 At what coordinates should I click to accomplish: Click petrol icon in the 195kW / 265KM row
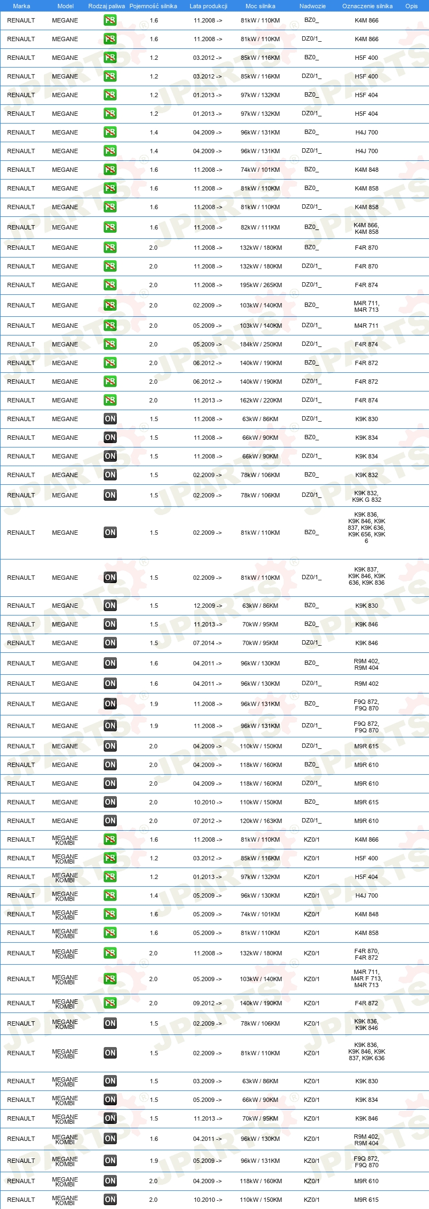[x=110, y=285]
